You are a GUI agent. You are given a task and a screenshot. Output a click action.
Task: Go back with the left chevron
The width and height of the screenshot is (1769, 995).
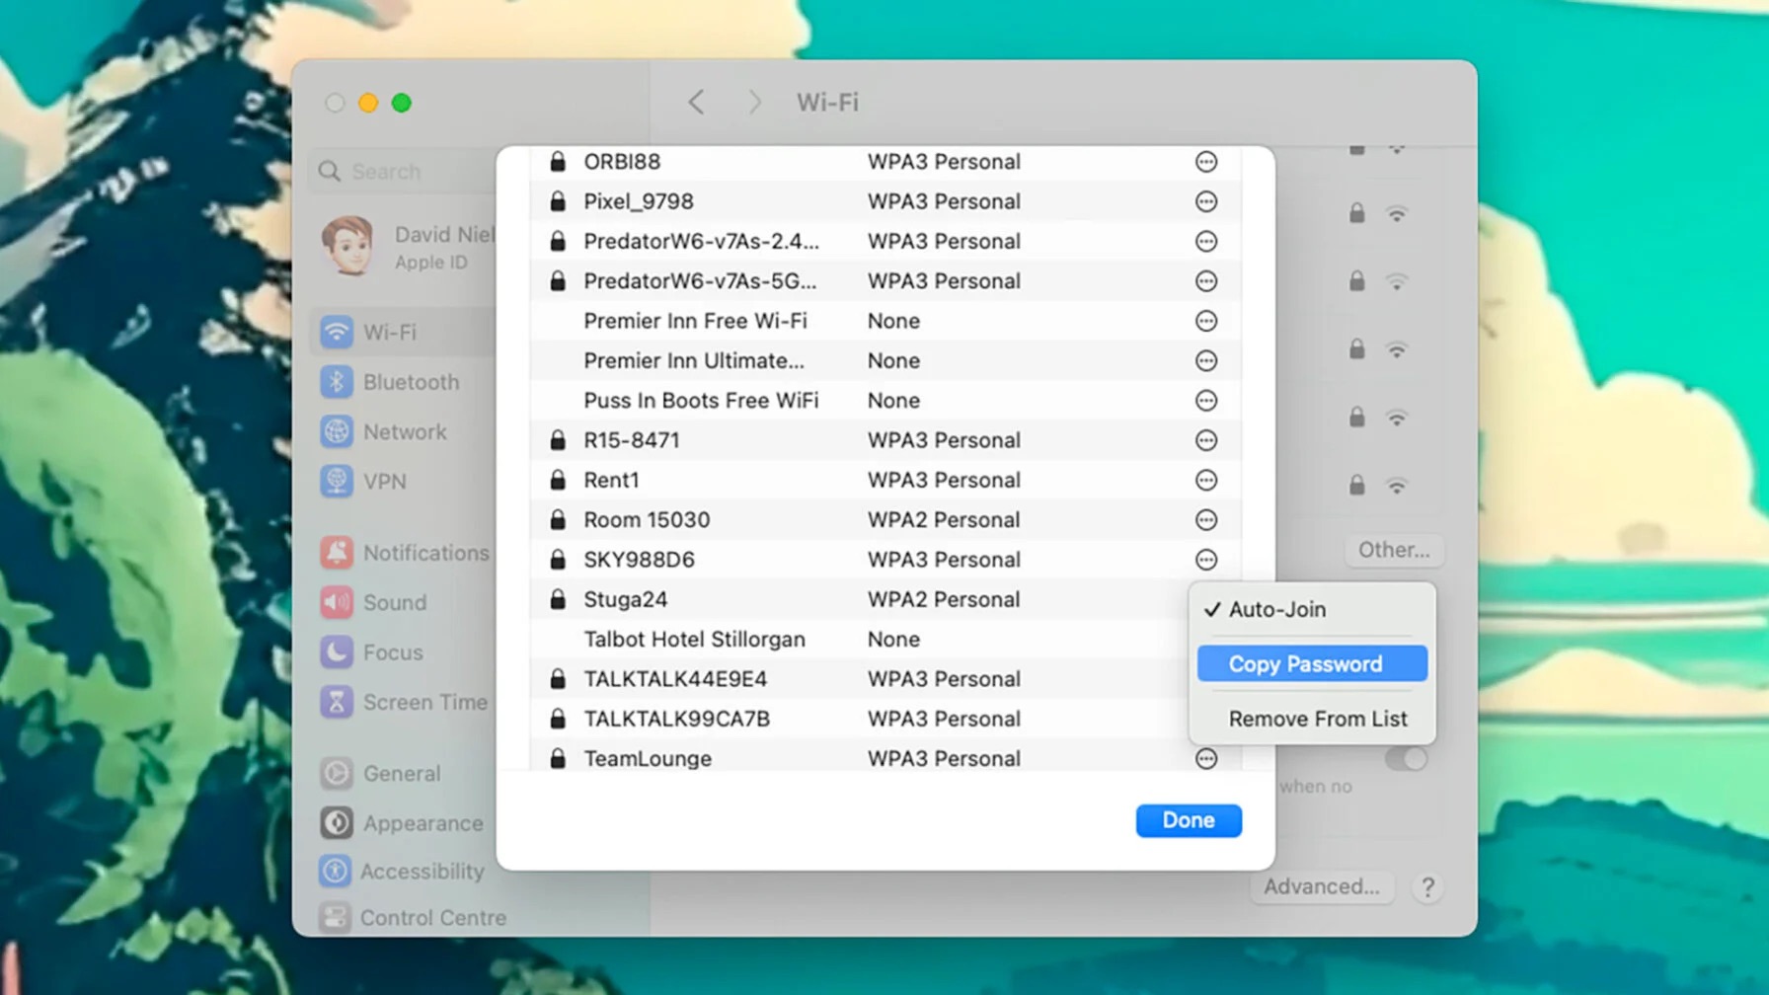[x=697, y=103]
